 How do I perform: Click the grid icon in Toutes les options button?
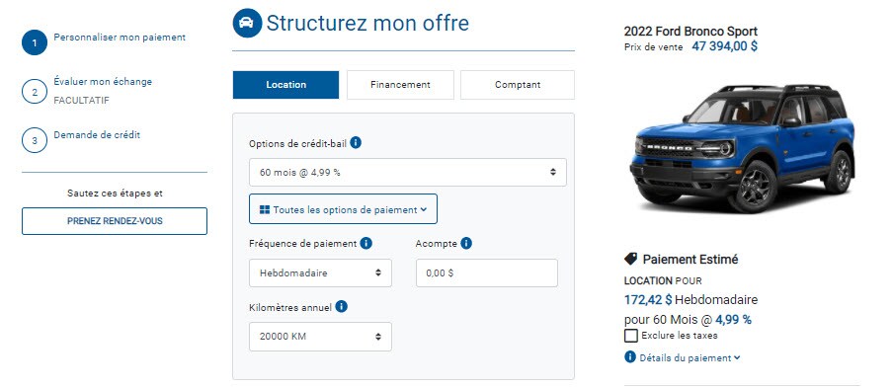(265, 209)
